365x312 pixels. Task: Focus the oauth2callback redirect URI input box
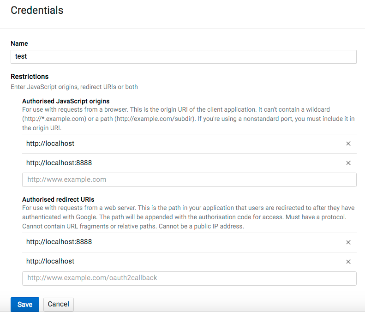[189, 278]
